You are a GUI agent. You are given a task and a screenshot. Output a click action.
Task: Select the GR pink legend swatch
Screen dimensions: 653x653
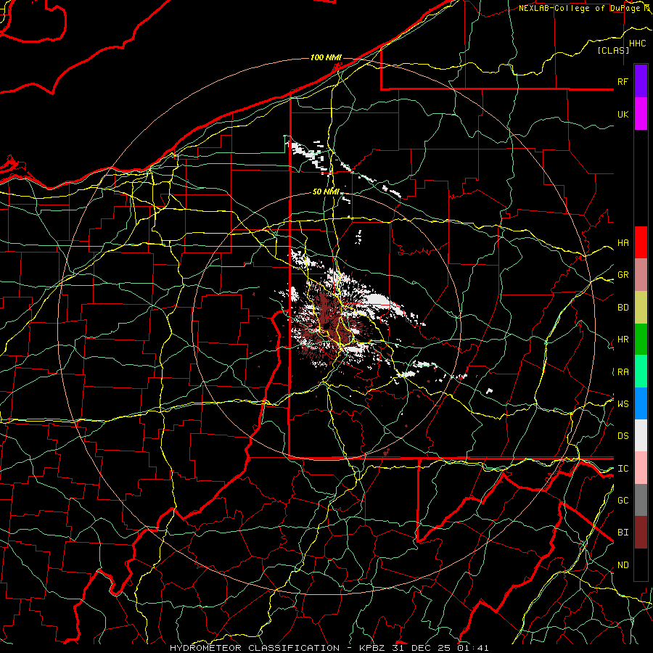641,274
